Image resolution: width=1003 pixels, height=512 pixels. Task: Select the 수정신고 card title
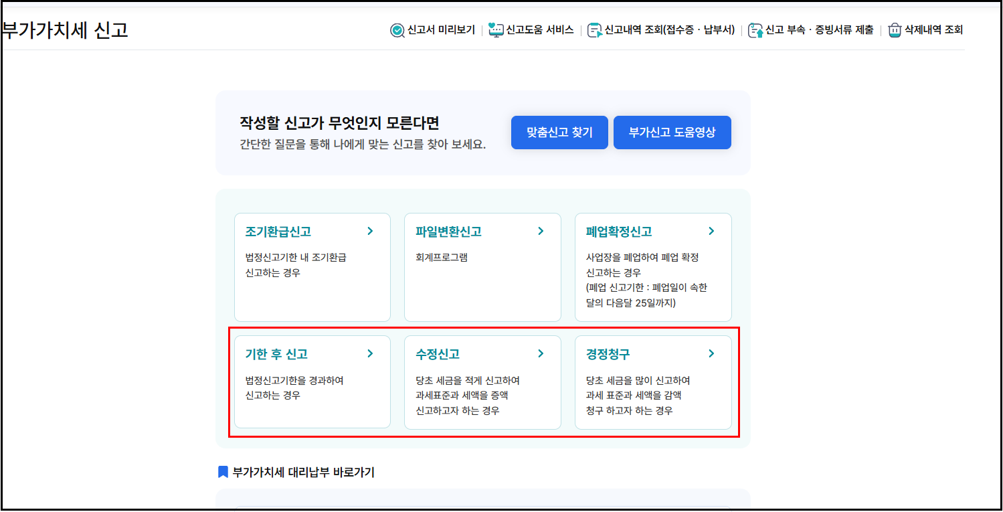pyautogui.click(x=438, y=355)
